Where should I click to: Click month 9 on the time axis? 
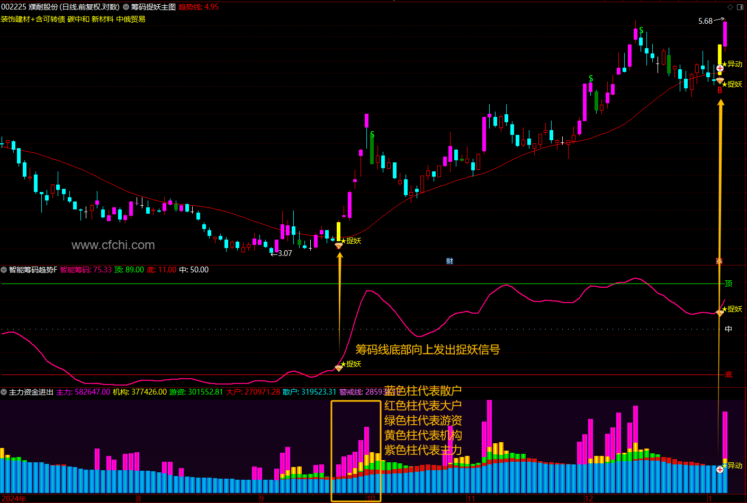point(262,498)
